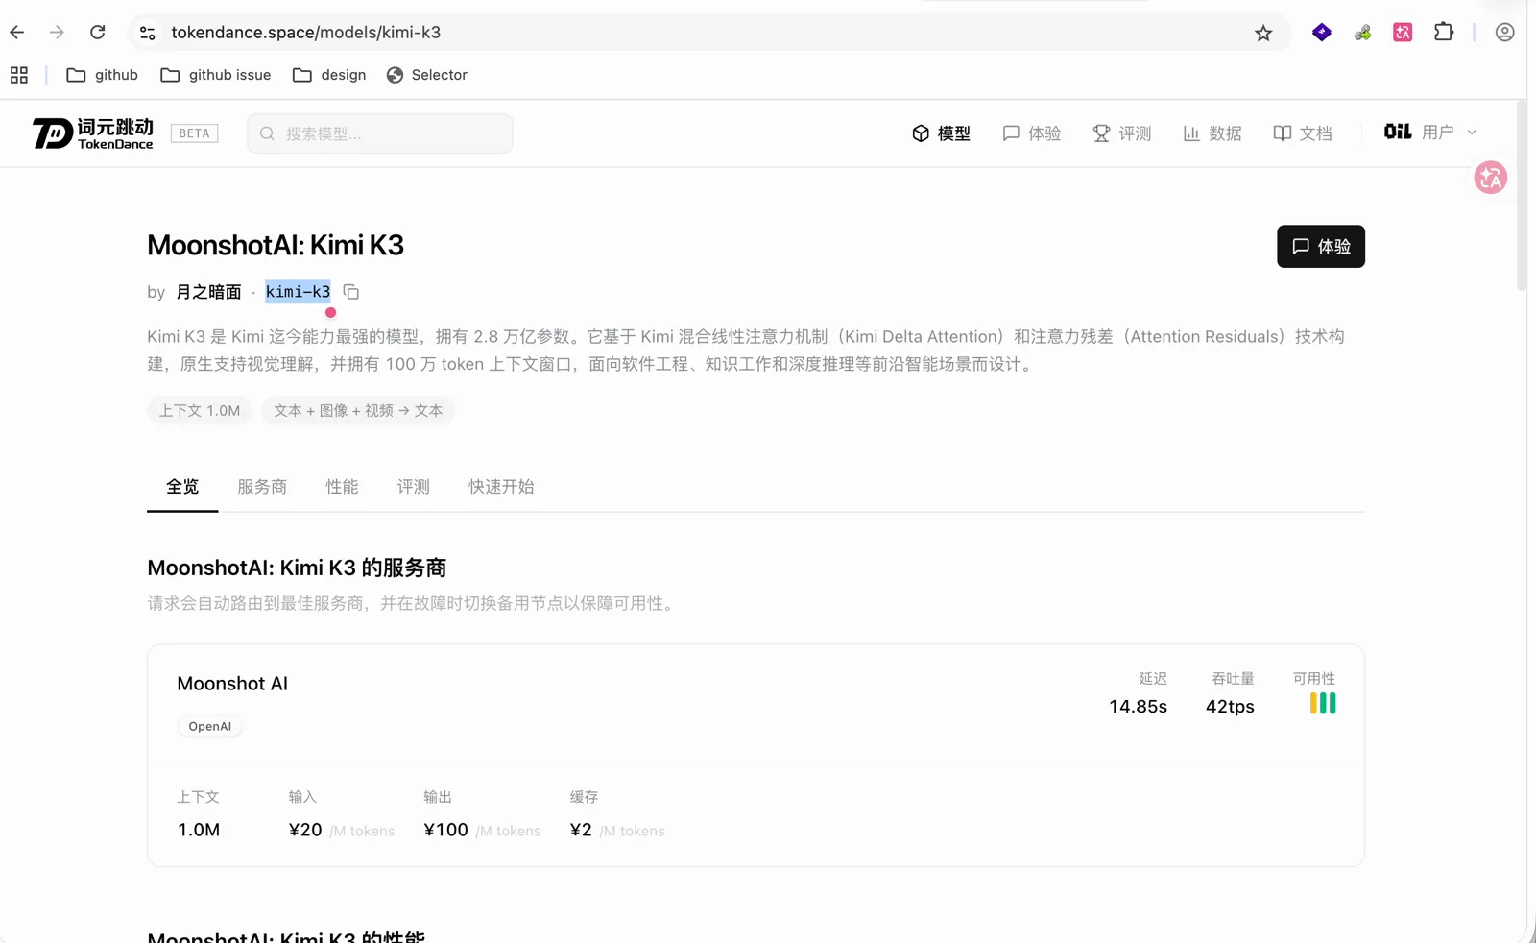The height and width of the screenshot is (943, 1536).
Task: Click the black 体验 chat button
Action: click(1321, 247)
